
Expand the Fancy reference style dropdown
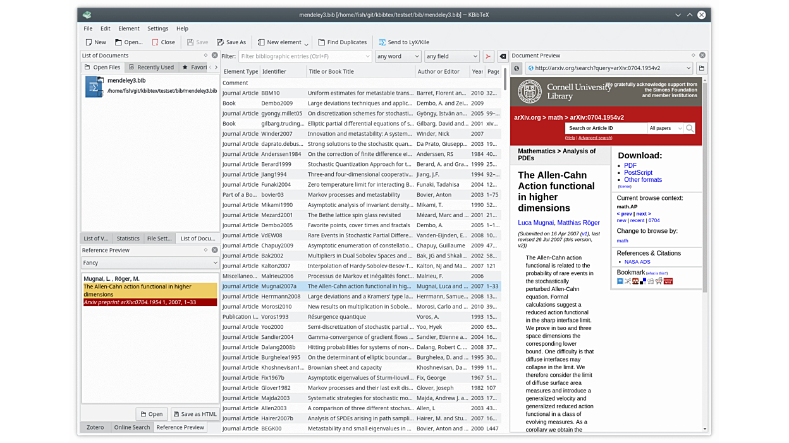coord(150,263)
